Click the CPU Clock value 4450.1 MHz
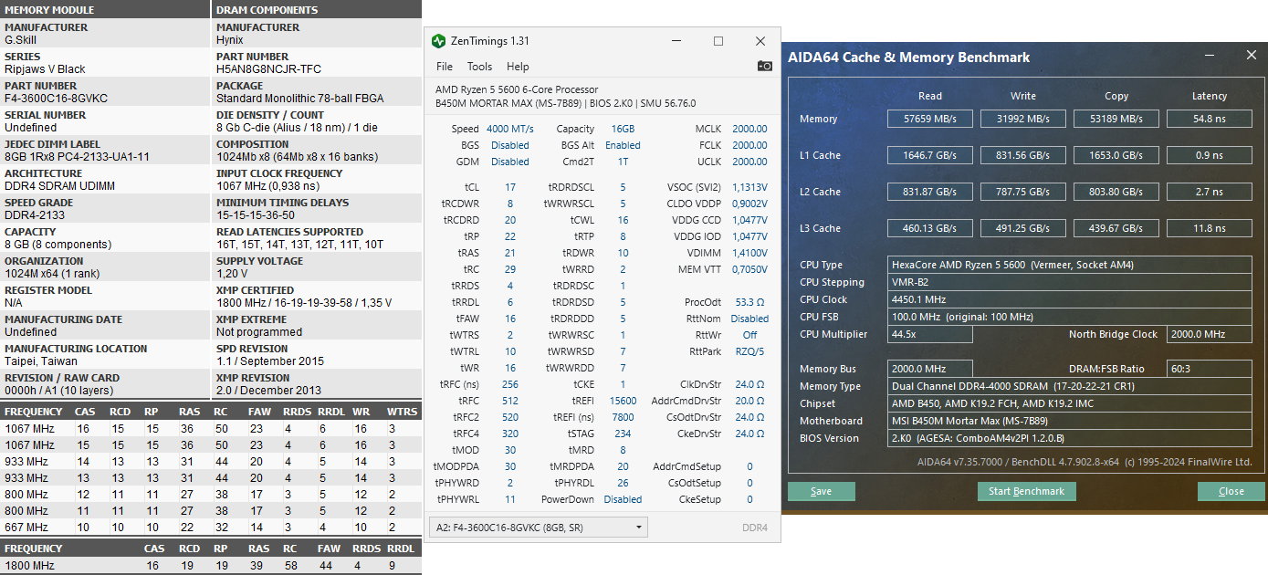The width and height of the screenshot is (1268, 575). [x=1070, y=299]
